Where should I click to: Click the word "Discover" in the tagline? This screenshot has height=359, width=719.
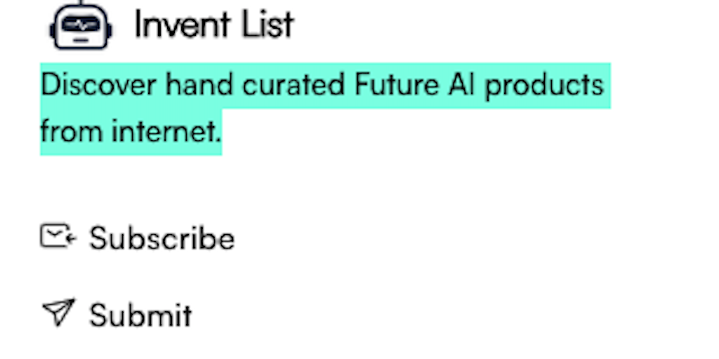98,86
